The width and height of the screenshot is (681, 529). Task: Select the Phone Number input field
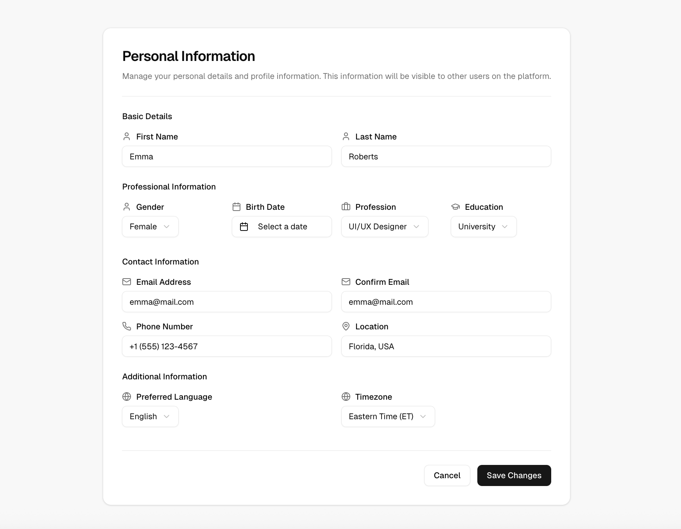(227, 347)
